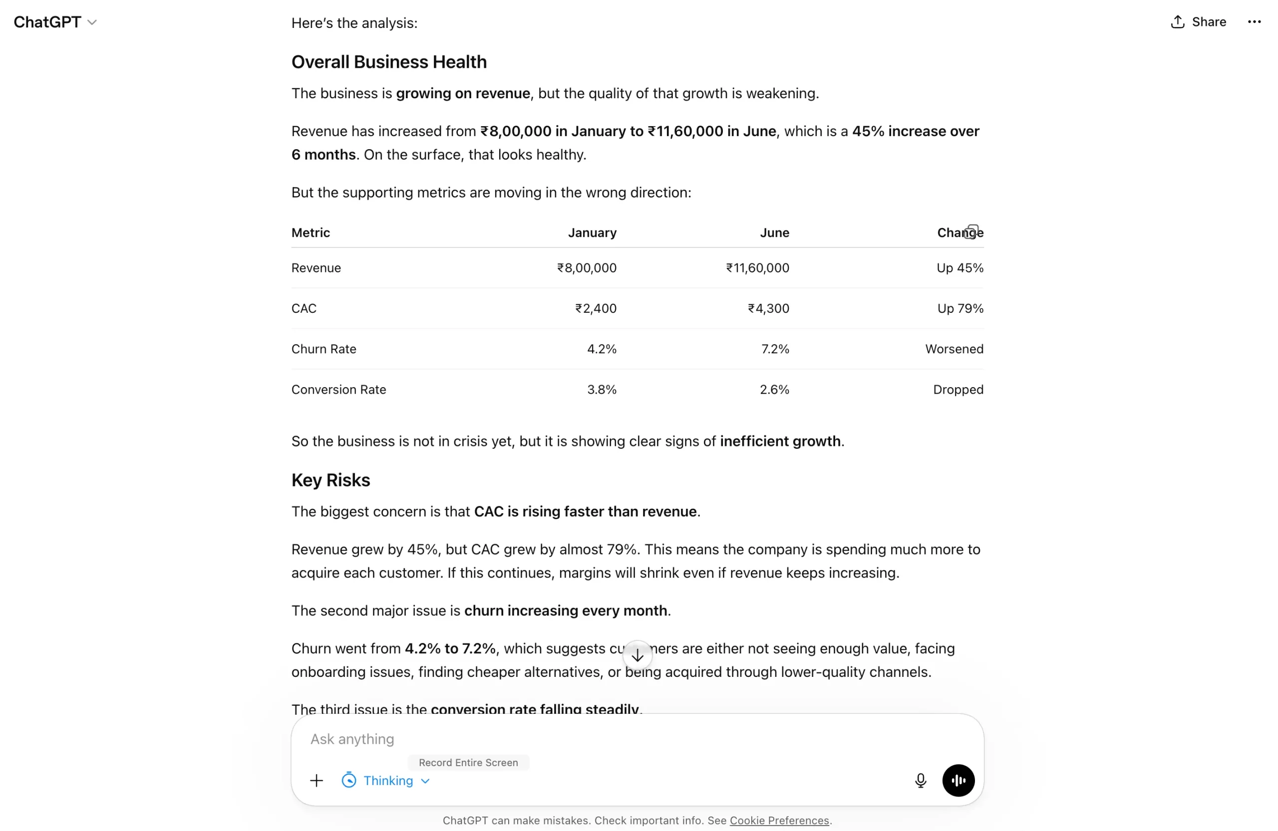Toggle screen recording via Record Entire Screen
Viewport: 1278px width, 831px height.
click(468, 762)
